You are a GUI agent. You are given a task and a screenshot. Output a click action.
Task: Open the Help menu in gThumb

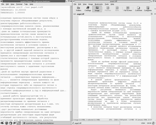click(112, 4)
